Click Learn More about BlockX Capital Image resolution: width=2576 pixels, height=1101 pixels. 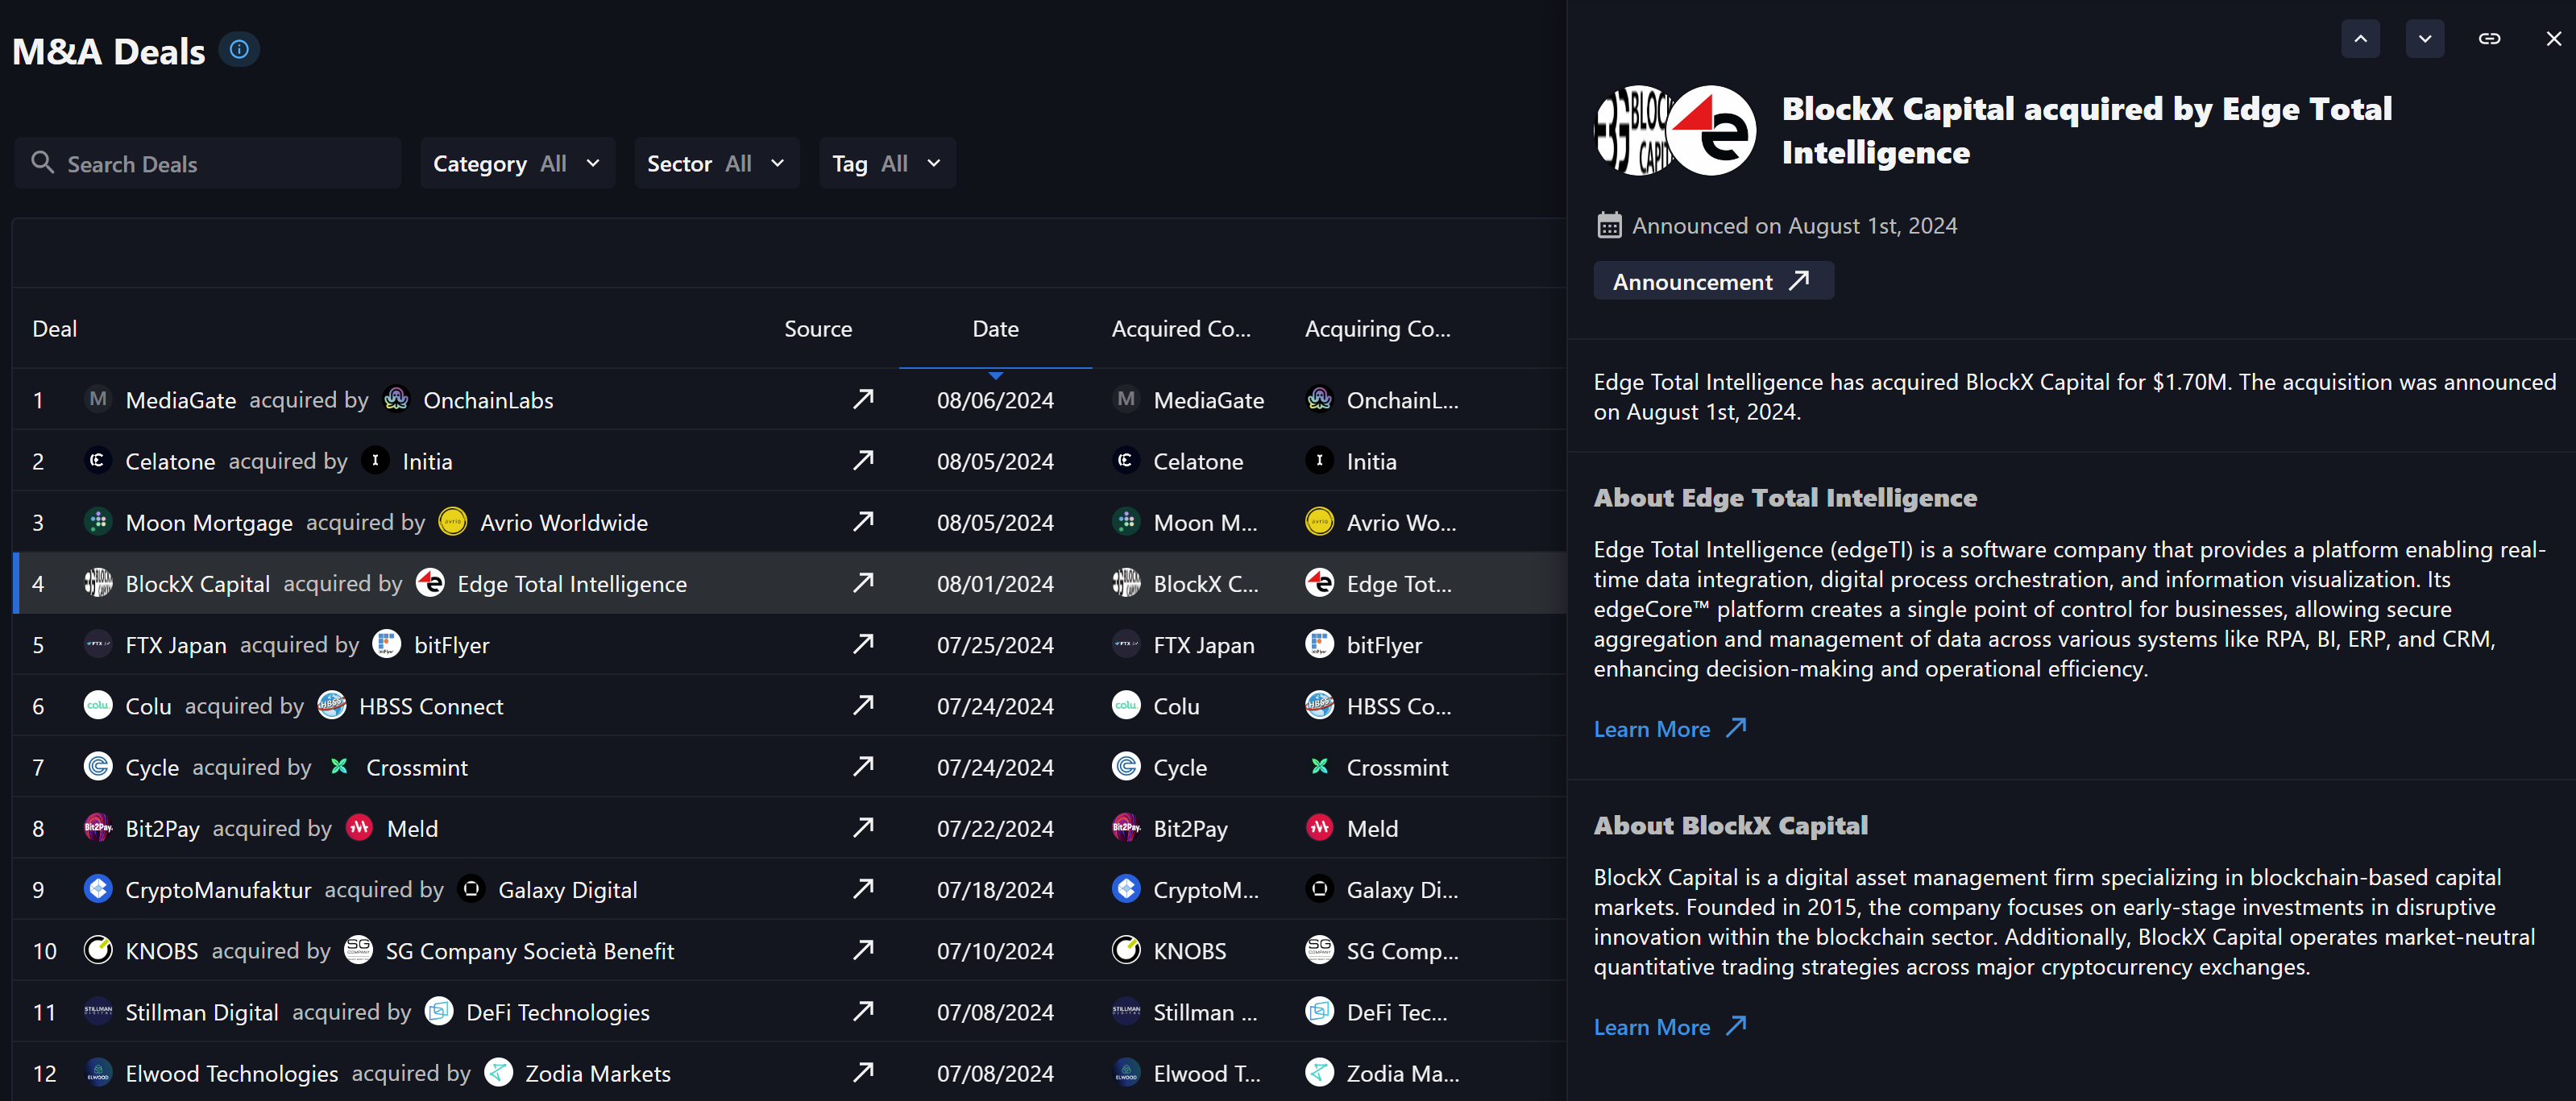coord(1670,1027)
